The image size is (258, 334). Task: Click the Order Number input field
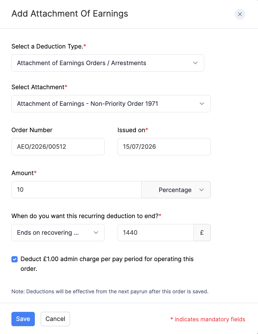58,146
